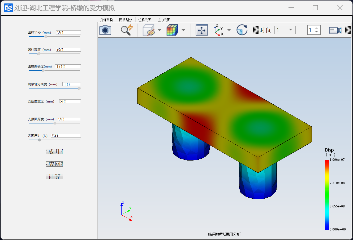Image resolution: width=353 pixels, height=240 pixels.
Task: Click the 网格划分密度 input field
Action: [x=71, y=84]
